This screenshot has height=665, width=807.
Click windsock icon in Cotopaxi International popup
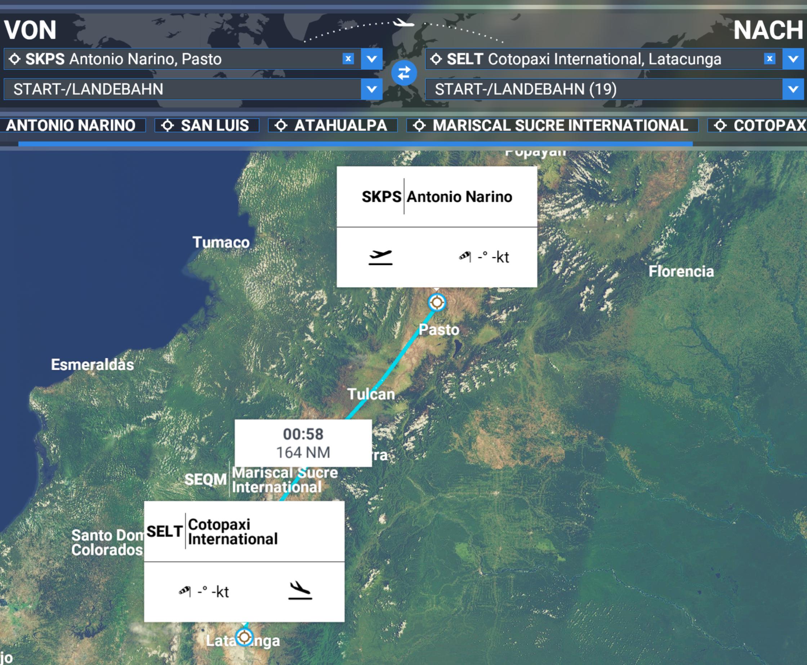[185, 591]
